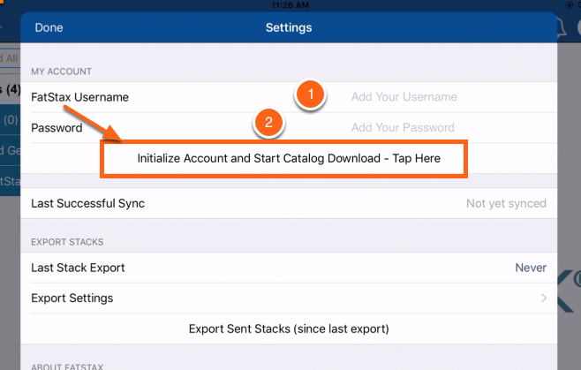The image size is (581, 370).
Task: Select the Last Stack Export row
Action: (289, 268)
